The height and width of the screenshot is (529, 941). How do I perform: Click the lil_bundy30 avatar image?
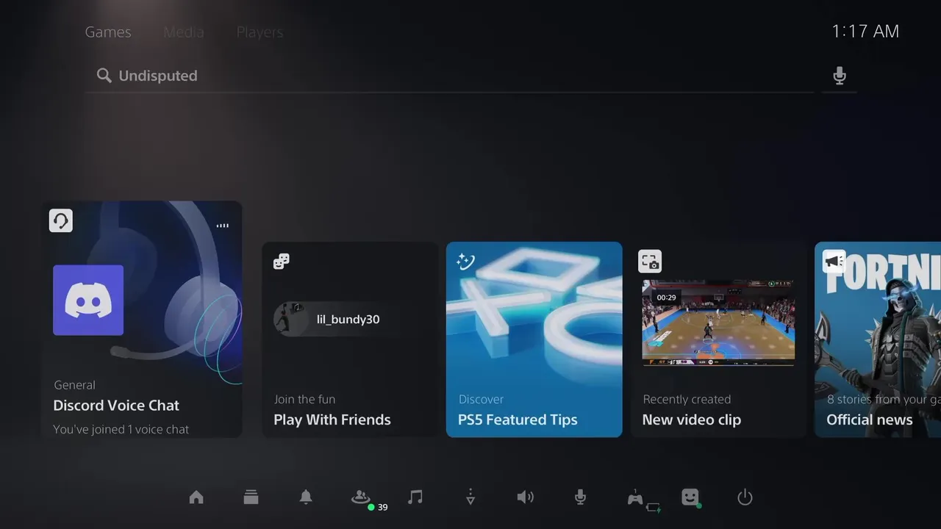290,320
